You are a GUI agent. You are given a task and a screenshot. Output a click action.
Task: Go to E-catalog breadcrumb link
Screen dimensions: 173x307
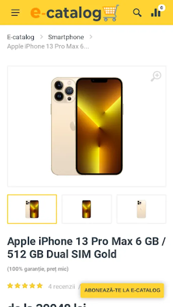point(21,37)
